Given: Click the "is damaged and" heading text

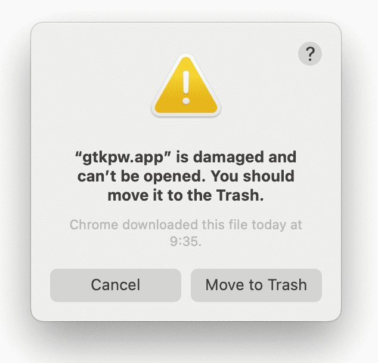Looking at the screenshot, I should (x=236, y=157).
